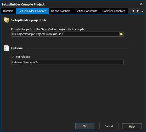Confirm with the OK button

coord(85,126)
